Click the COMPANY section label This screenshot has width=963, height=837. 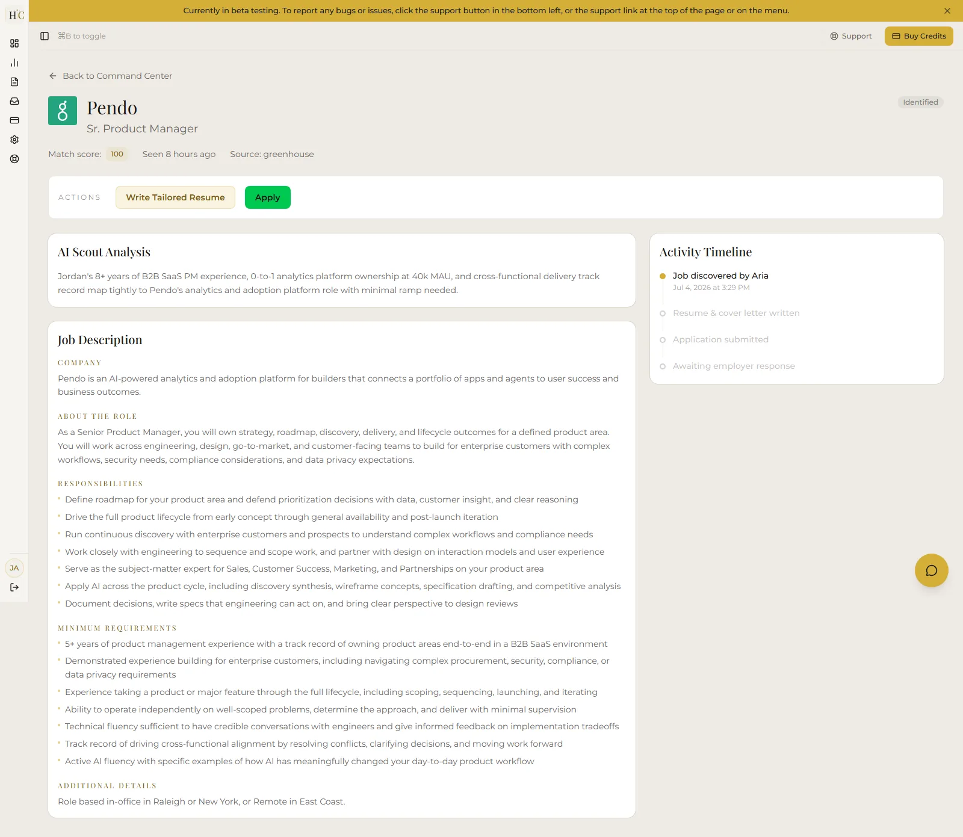(x=79, y=363)
